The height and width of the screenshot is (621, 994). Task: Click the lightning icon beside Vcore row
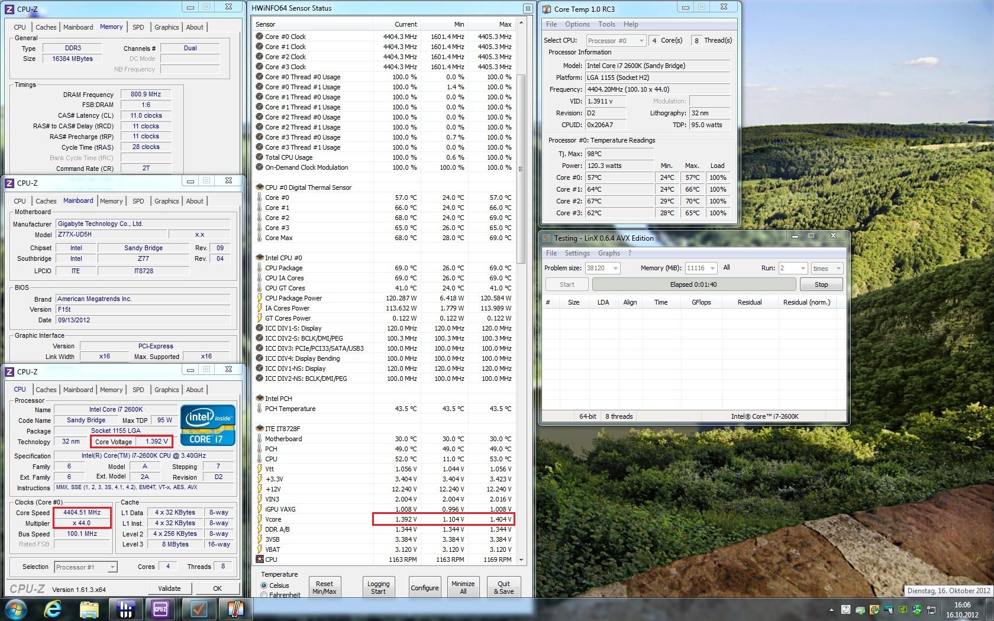259,519
